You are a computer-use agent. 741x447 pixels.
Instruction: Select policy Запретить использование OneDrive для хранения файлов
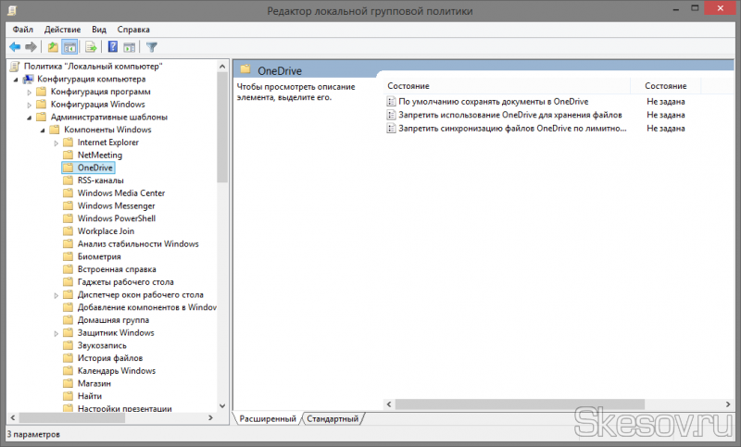(509, 115)
